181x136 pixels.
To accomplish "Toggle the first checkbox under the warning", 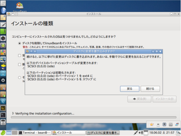I will [x=20, y=55].
